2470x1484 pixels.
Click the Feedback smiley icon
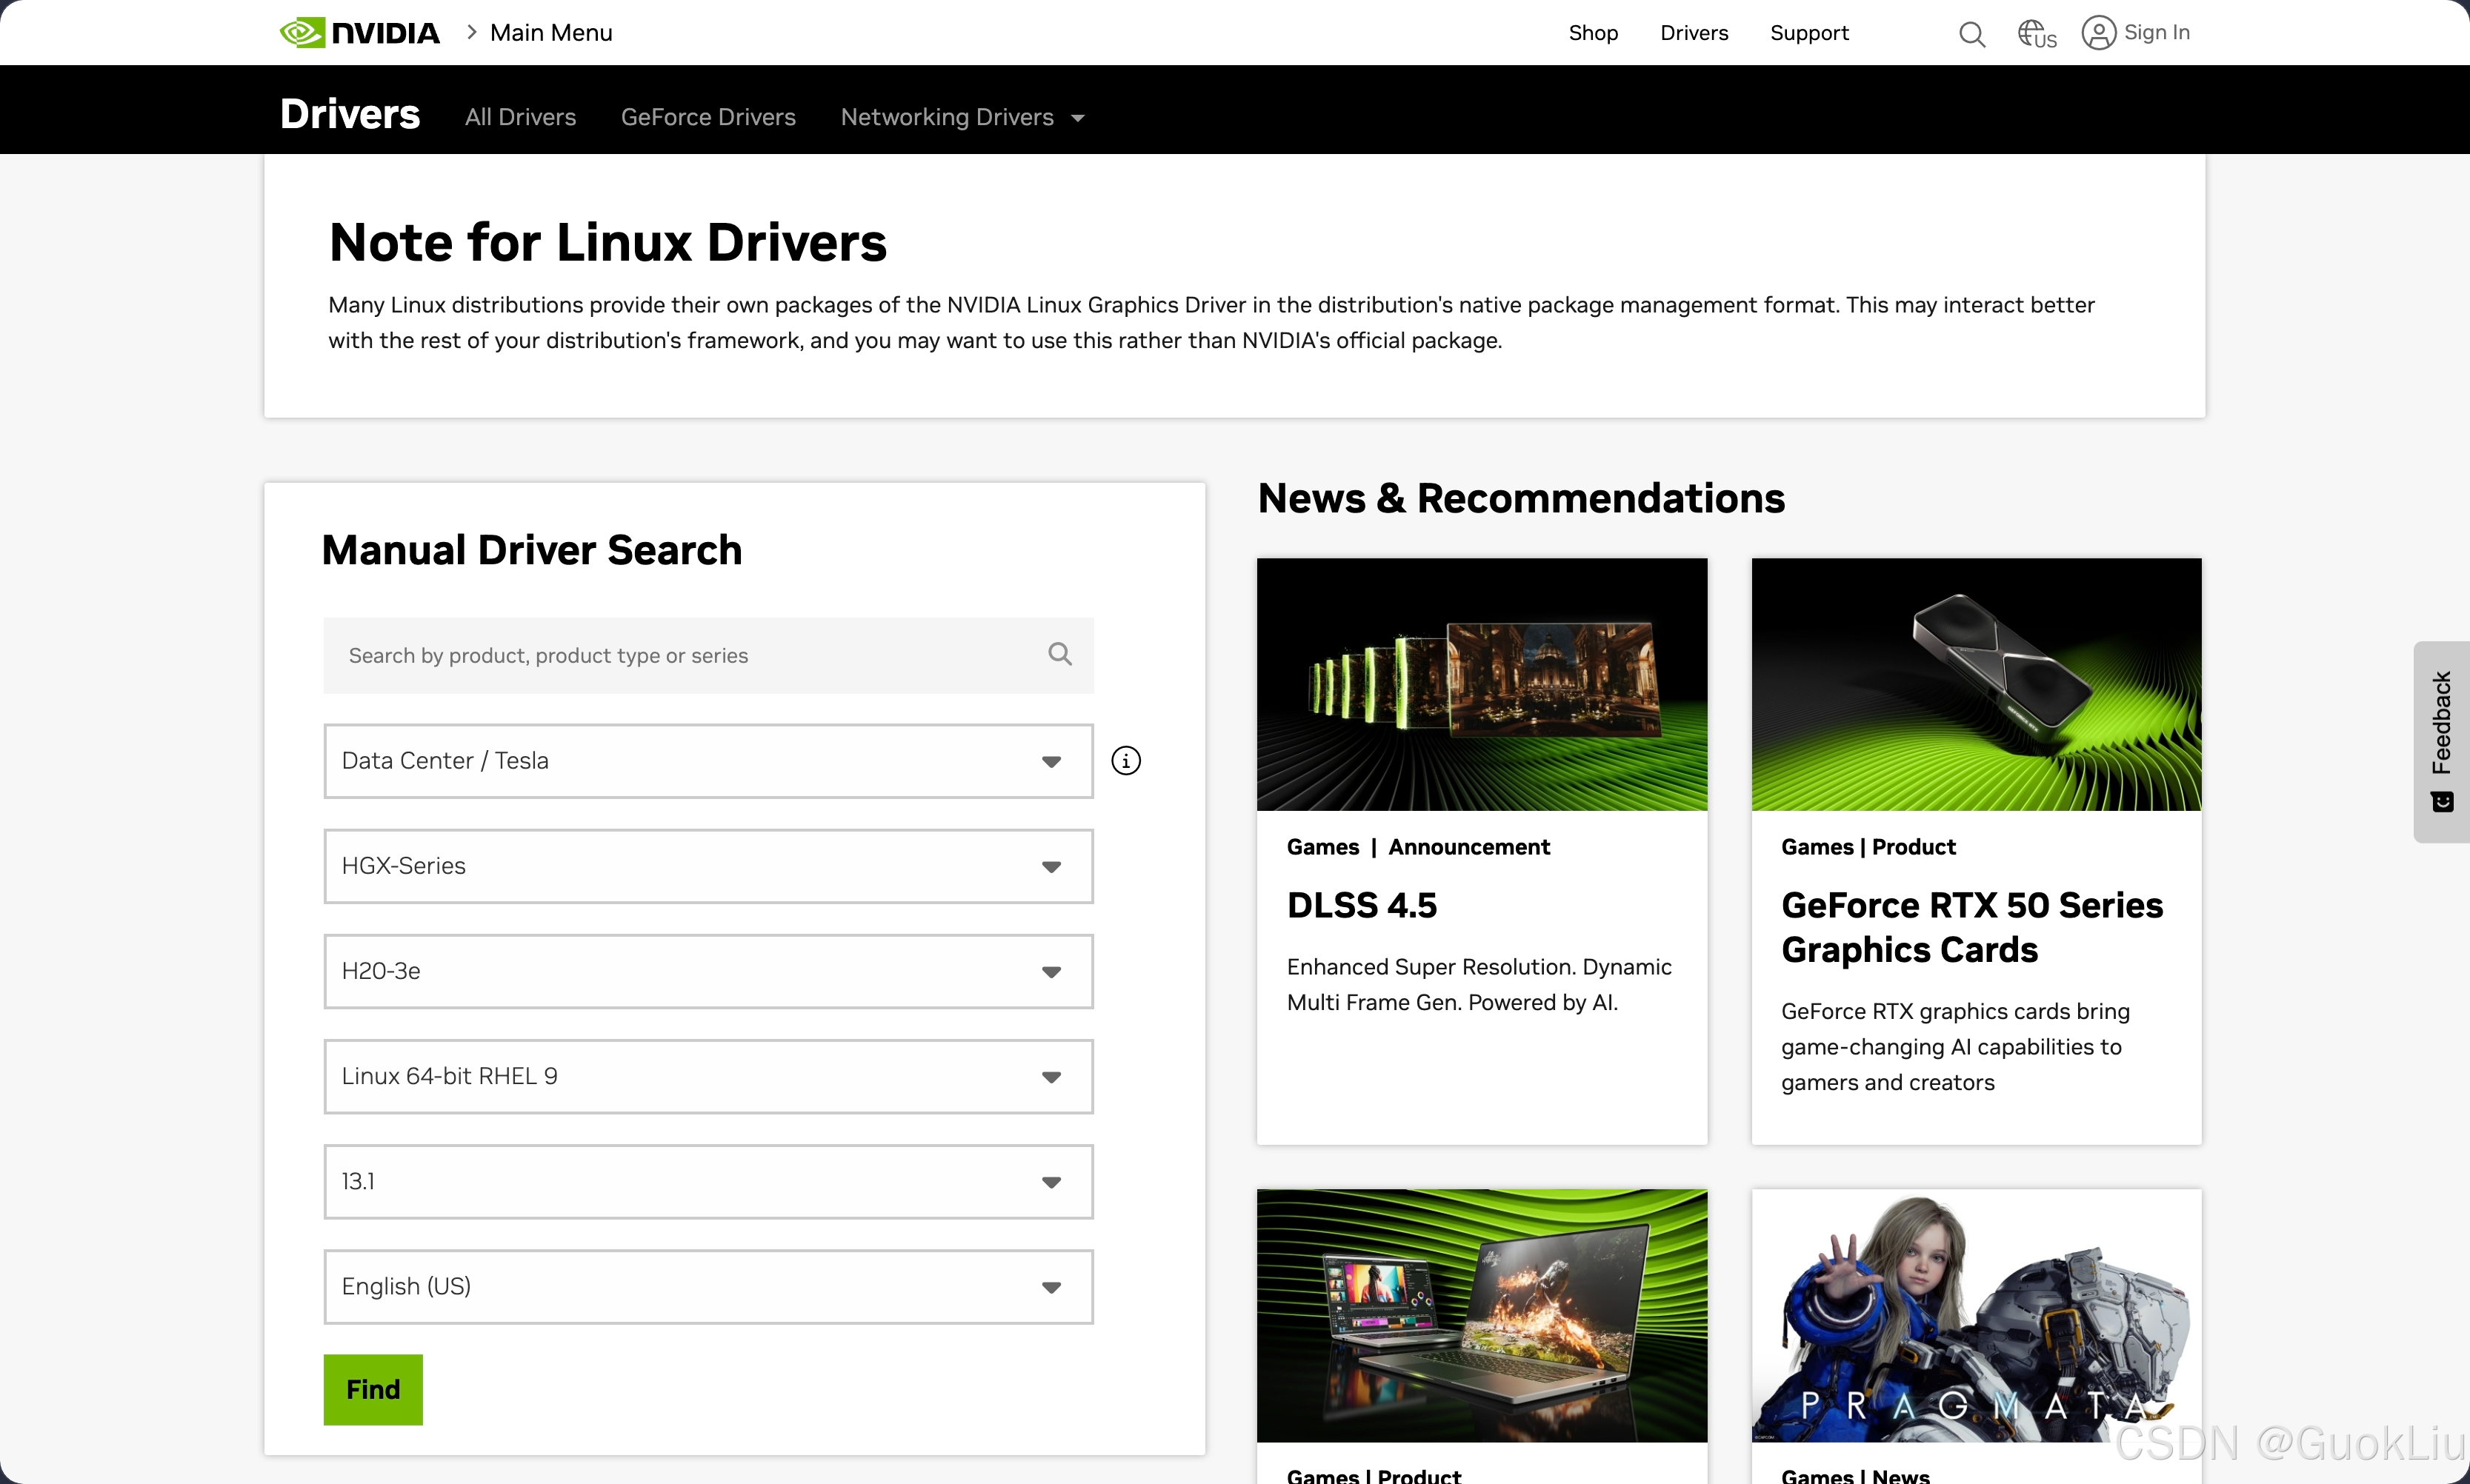pos(2442,802)
